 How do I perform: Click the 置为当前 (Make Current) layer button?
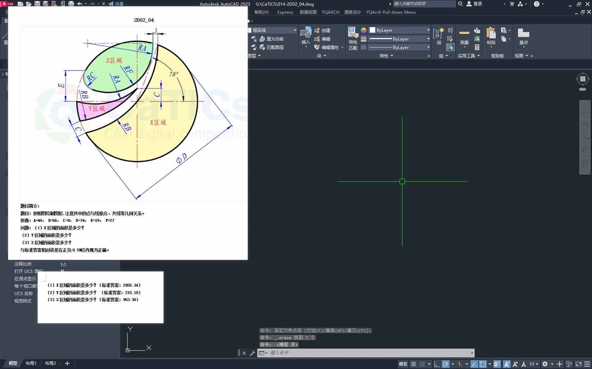(271, 39)
